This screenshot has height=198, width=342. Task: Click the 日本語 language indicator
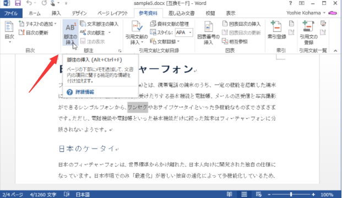click(x=83, y=194)
